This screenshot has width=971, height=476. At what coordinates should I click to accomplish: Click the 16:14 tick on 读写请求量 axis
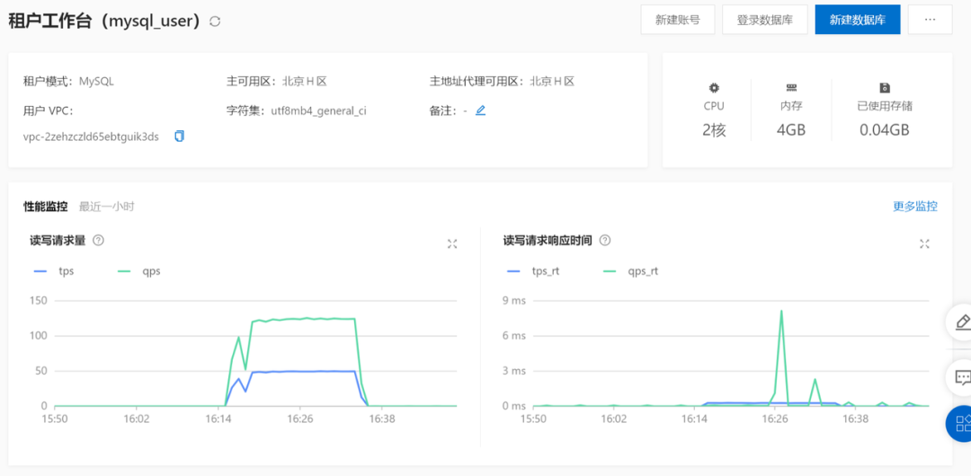pyautogui.click(x=218, y=419)
